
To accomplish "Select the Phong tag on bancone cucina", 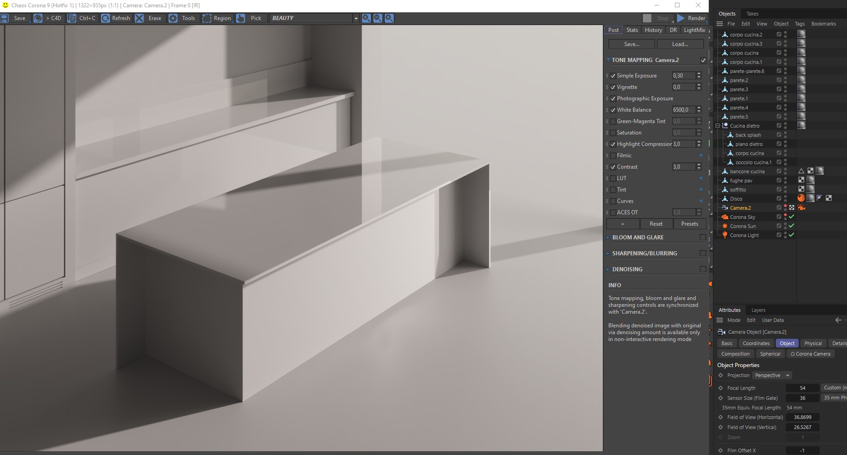I will (801, 171).
